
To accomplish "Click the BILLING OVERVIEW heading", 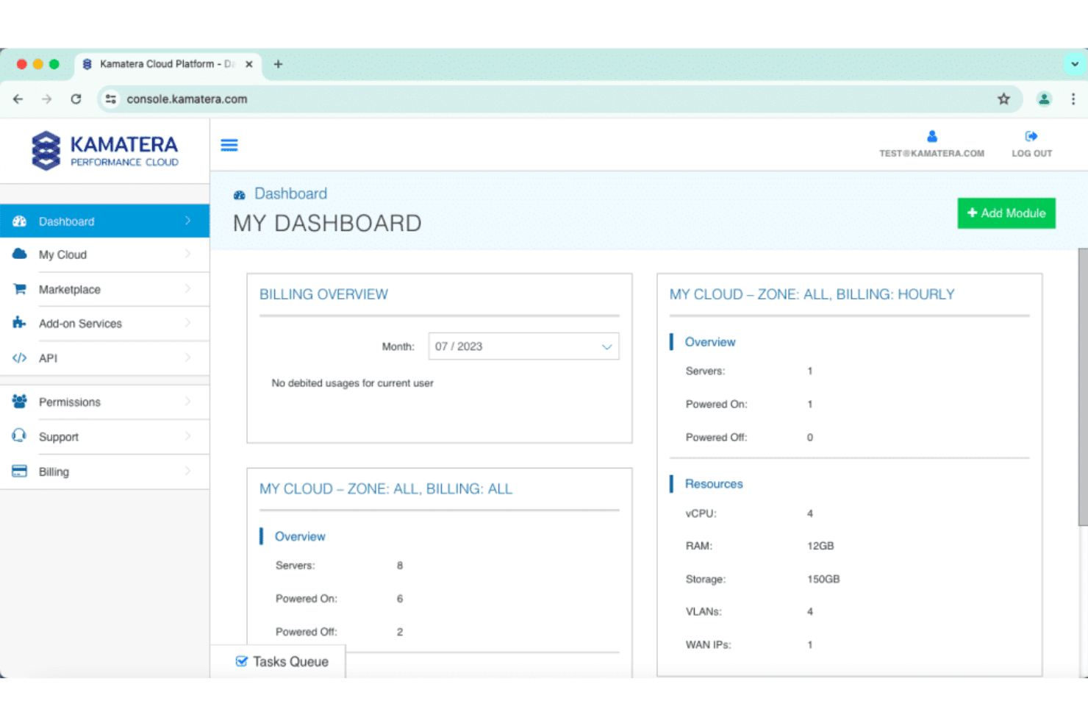I will point(323,294).
